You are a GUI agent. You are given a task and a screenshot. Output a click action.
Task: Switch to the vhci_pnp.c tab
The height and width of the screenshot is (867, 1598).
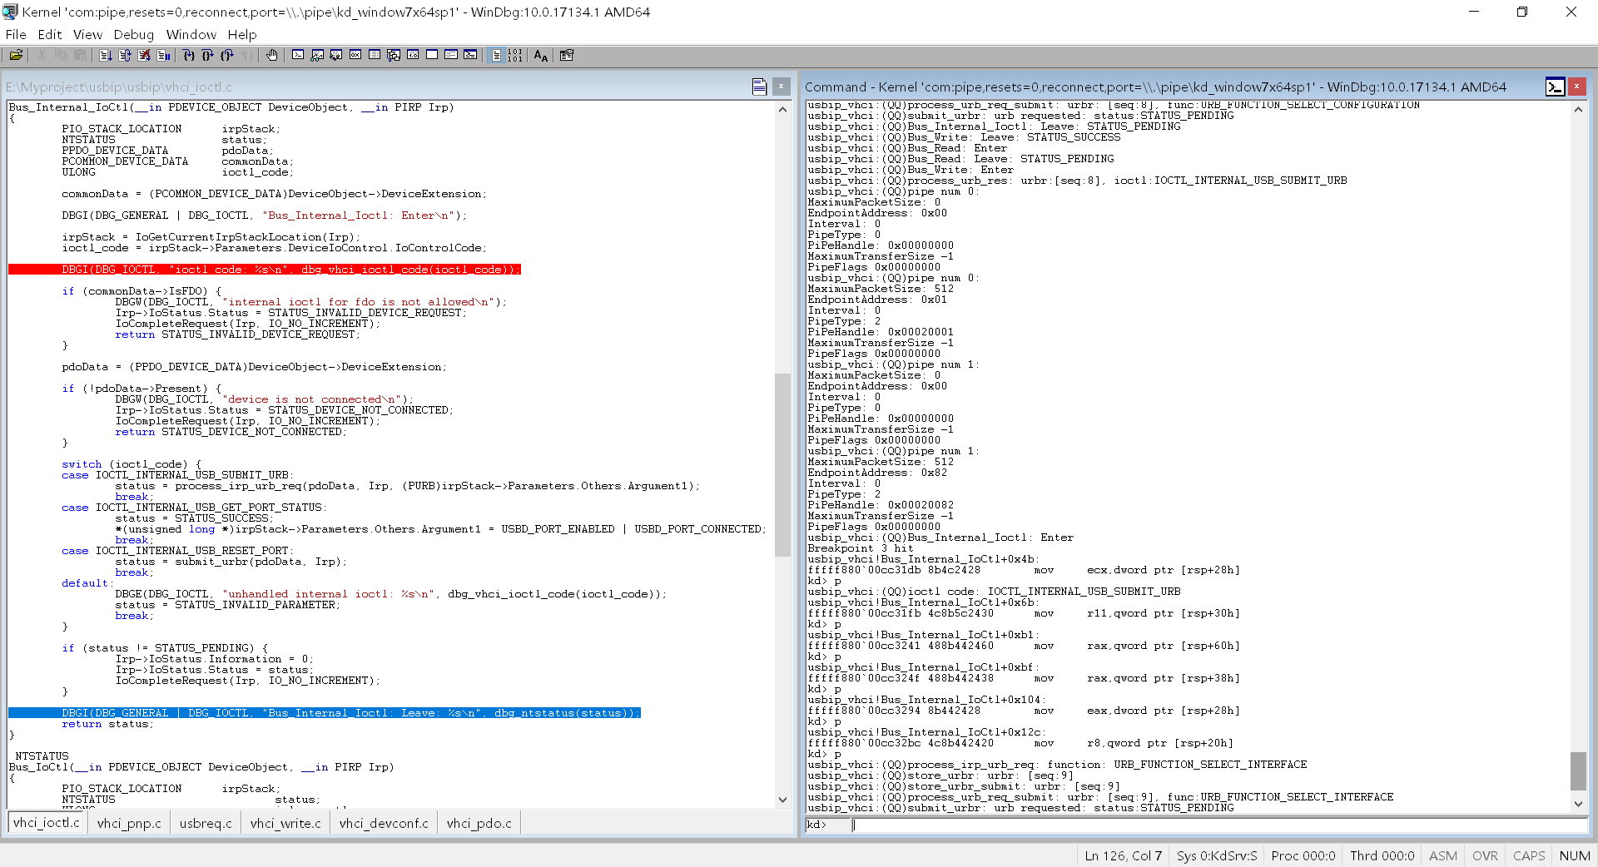click(128, 823)
